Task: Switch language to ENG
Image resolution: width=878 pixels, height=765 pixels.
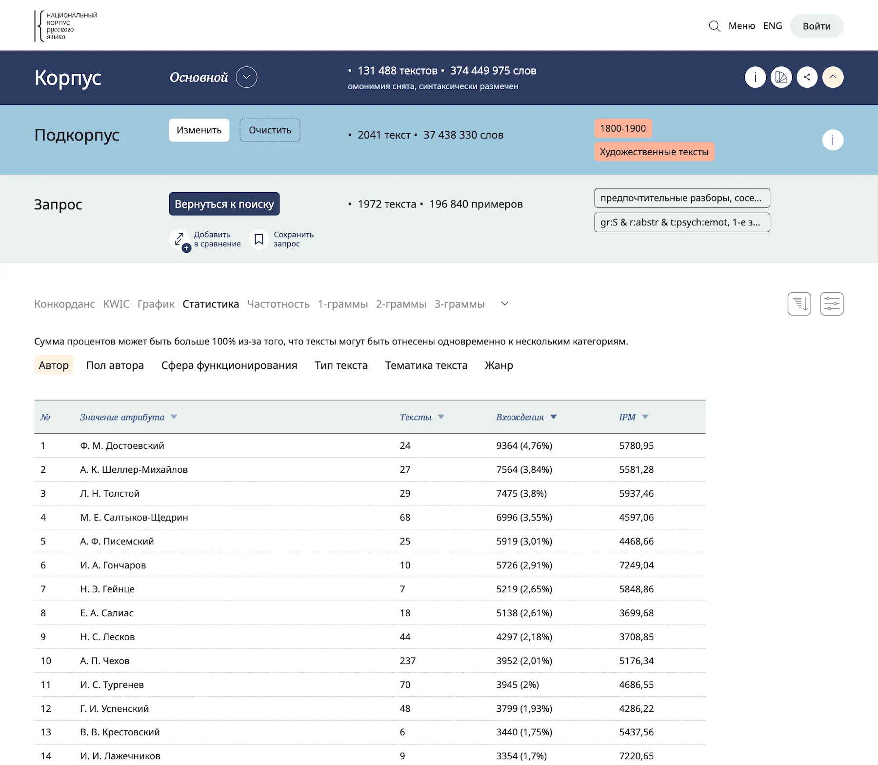Action: (x=773, y=26)
